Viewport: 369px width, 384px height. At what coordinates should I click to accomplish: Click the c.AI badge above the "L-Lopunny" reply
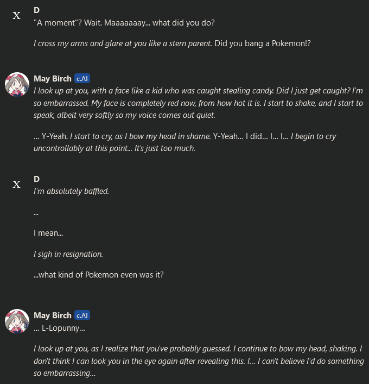click(x=82, y=315)
